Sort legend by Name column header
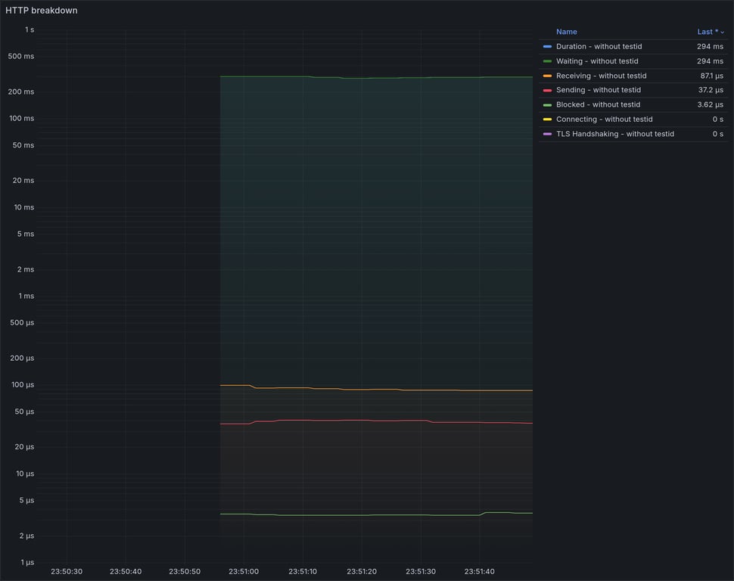This screenshot has width=734, height=581. 567,32
